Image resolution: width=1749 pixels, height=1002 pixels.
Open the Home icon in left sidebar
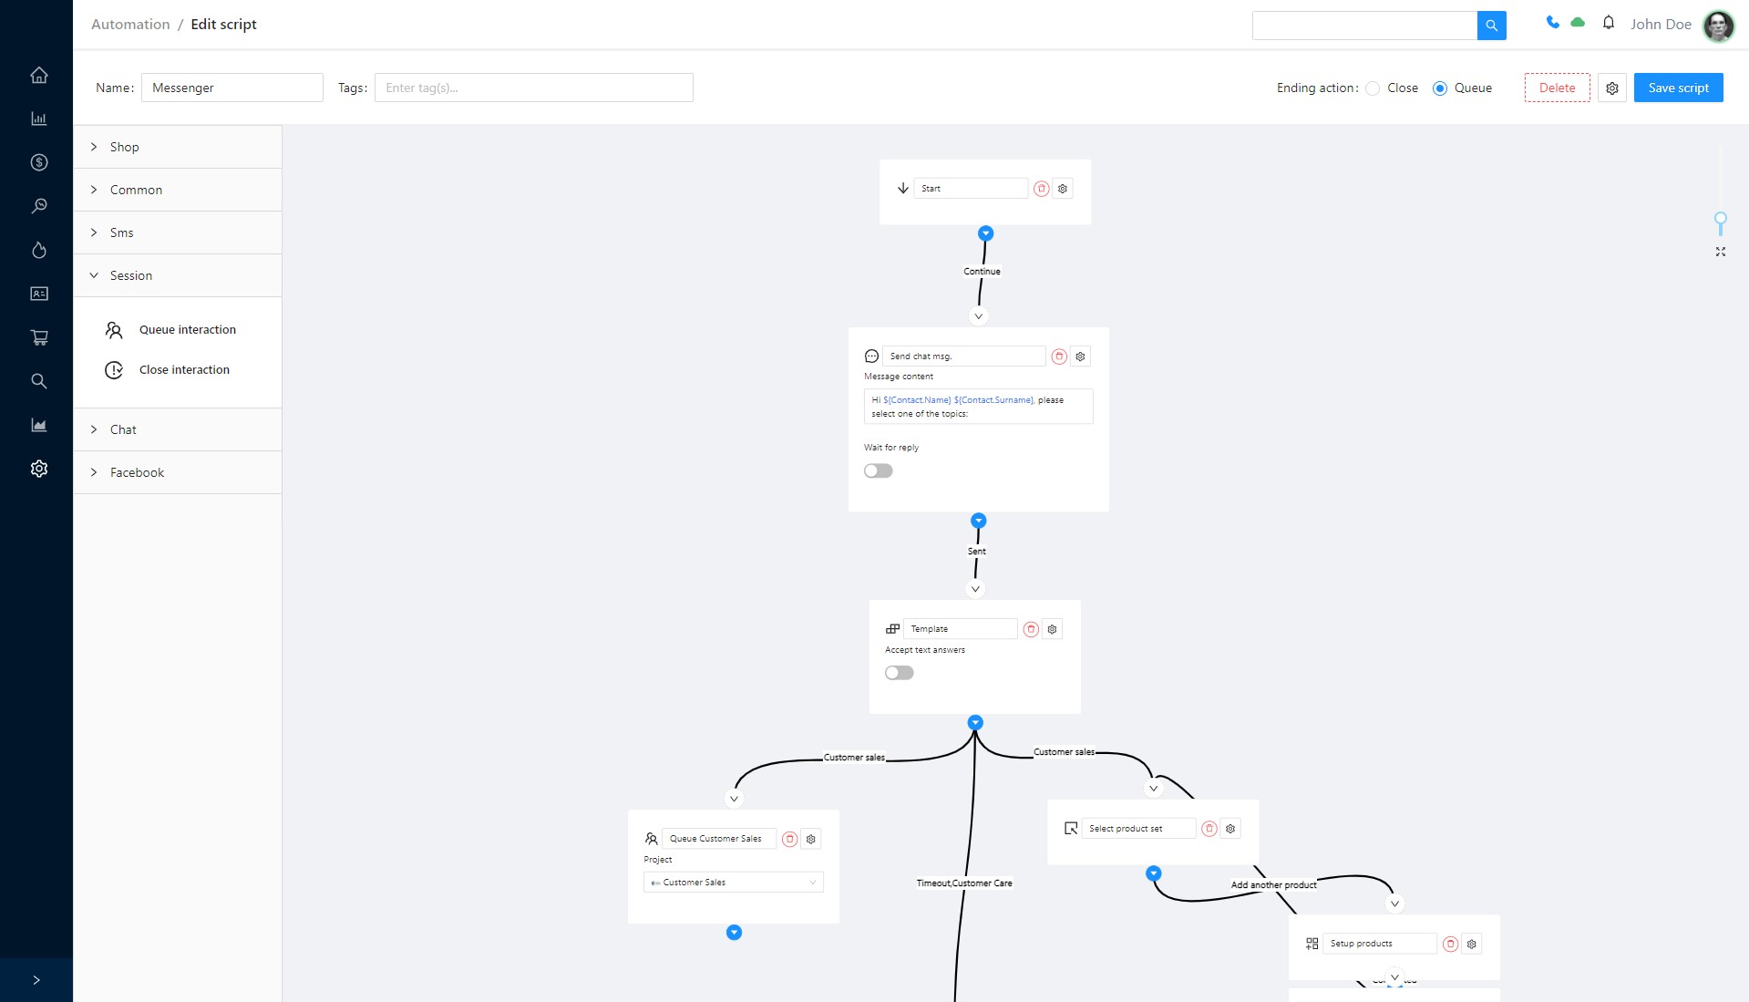pos(38,75)
